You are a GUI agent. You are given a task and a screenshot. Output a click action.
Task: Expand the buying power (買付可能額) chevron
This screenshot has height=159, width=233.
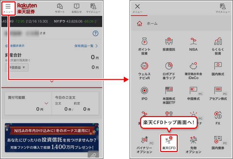46,103
